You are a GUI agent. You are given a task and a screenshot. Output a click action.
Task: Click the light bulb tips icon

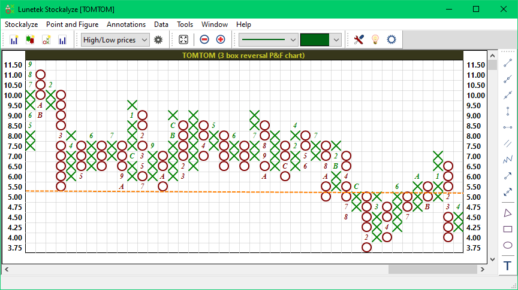coord(375,40)
